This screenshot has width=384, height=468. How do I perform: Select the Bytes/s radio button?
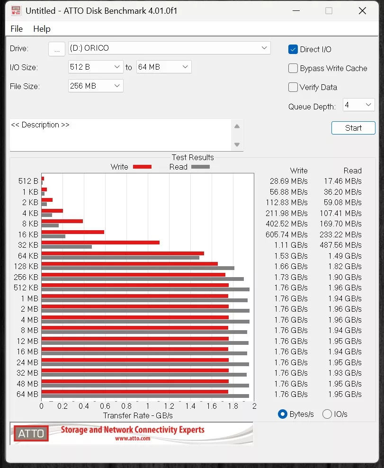[x=283, y=414]
